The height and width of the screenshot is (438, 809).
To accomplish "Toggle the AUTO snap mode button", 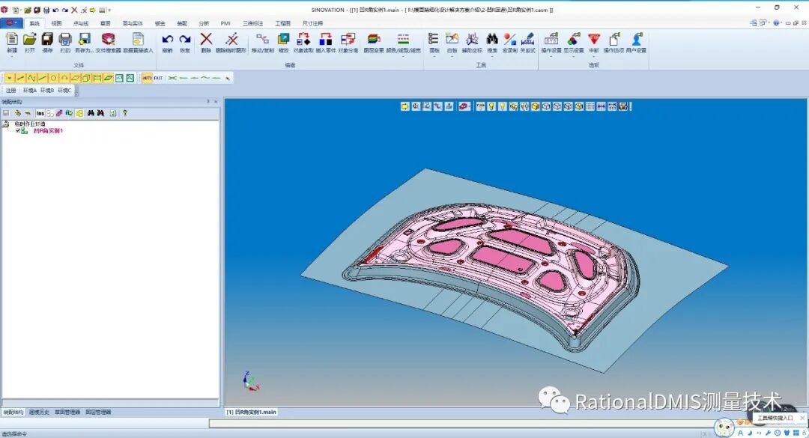I will (147, 78).
